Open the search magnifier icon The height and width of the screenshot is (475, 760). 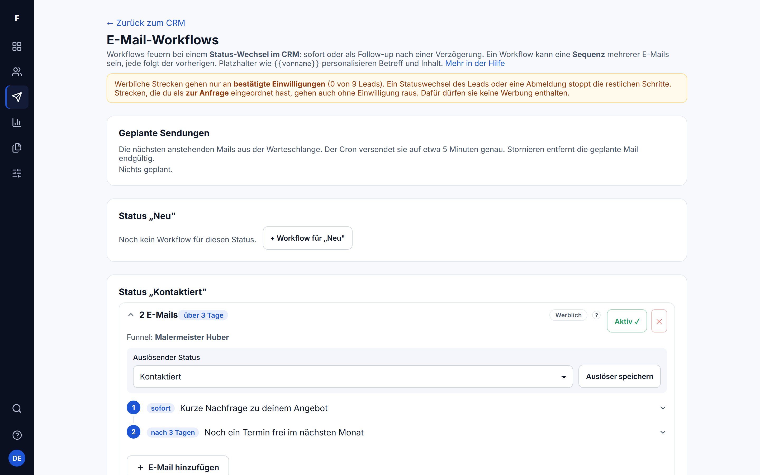tap(17, 408)
